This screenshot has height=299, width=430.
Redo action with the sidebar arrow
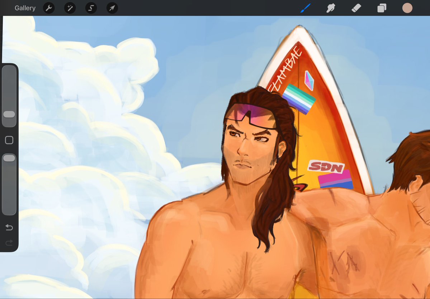pyautogui.click(x=9, y=243)
